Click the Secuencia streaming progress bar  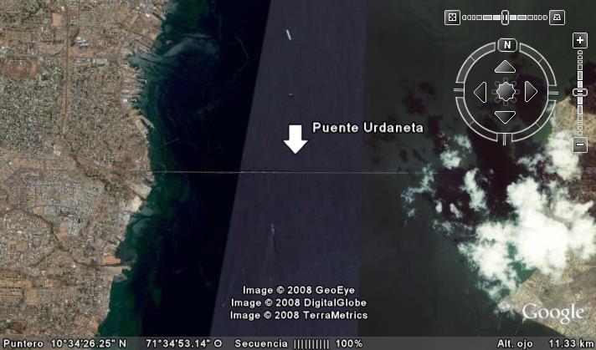(310, 343)
